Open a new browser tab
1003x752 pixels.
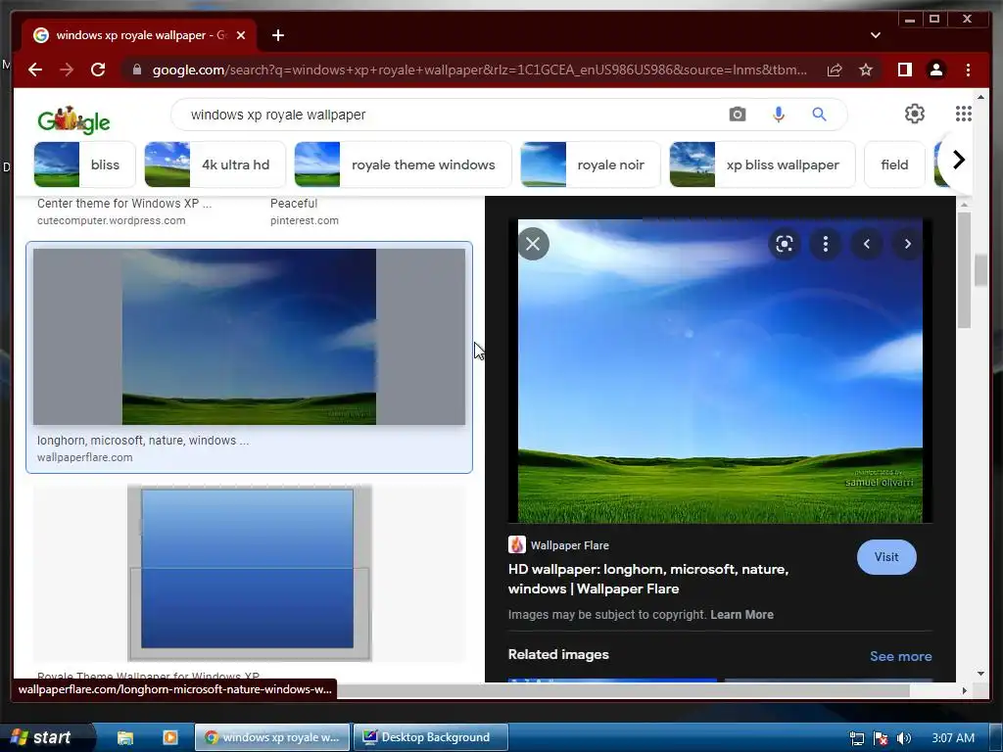[x=277, y=35]
